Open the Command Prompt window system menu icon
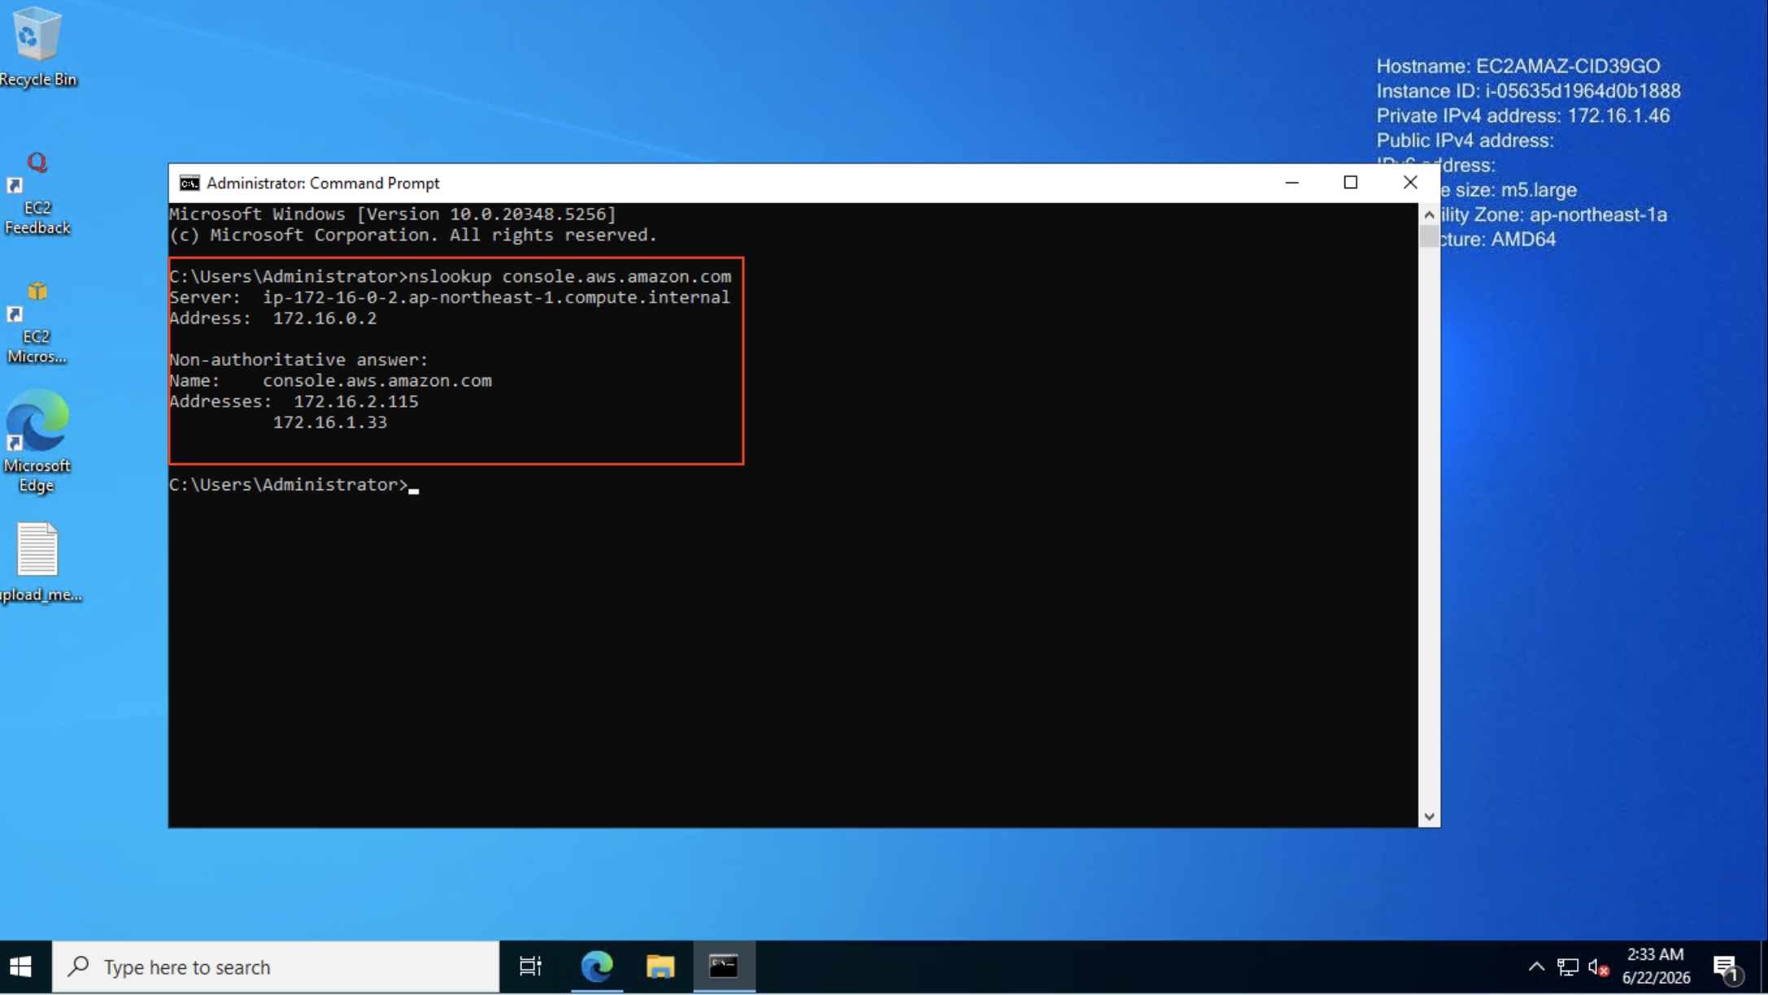This screenshot has width=1768, height=995. (x=189, y=183)
